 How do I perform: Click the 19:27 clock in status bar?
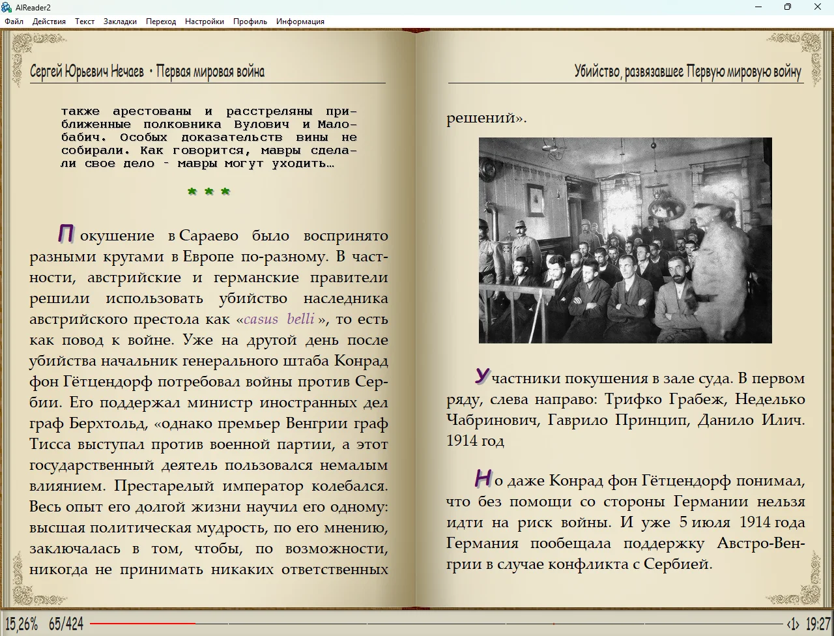(x=818, y=624)
